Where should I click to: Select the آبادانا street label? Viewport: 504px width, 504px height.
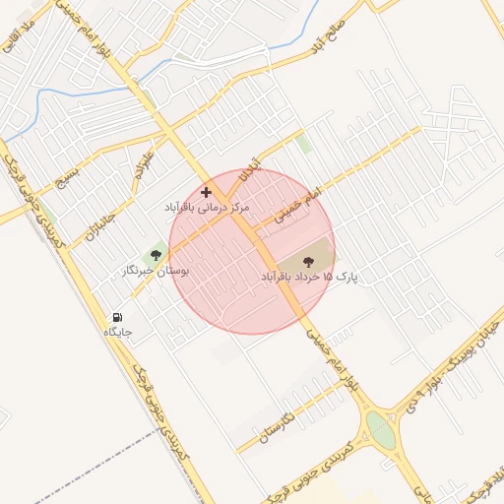coord(251,170)
